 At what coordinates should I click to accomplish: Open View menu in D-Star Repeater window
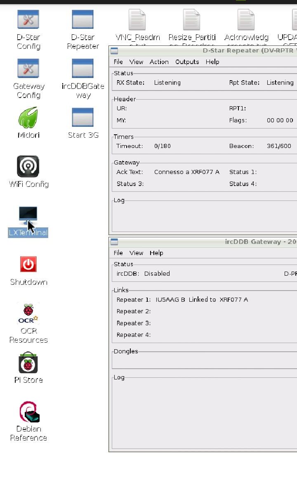(136, 62)
